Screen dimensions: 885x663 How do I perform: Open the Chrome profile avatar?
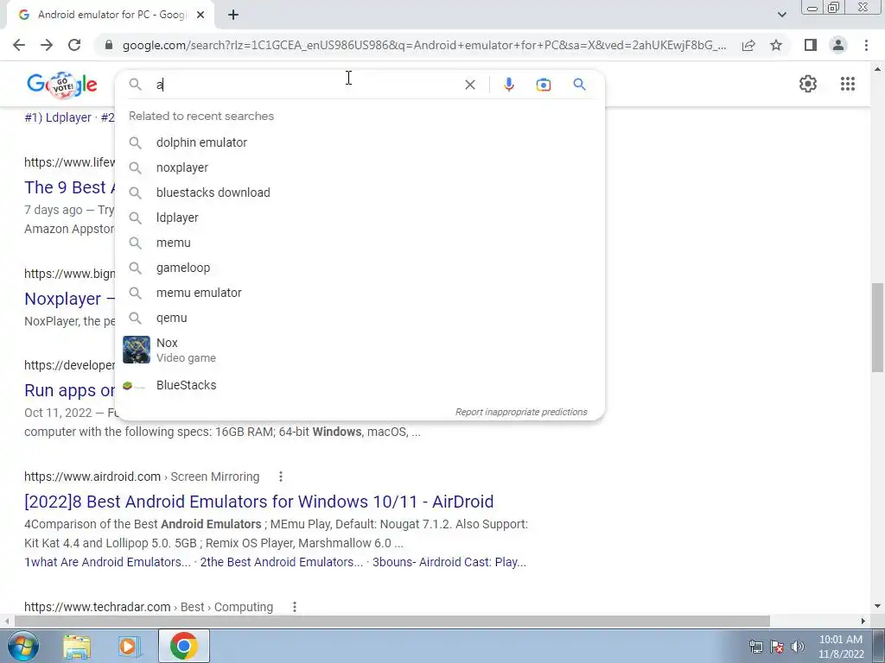coord(838,45)
